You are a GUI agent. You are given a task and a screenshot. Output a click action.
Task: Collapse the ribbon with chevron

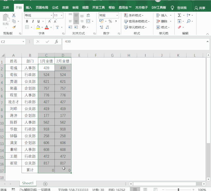click(207, 34)
